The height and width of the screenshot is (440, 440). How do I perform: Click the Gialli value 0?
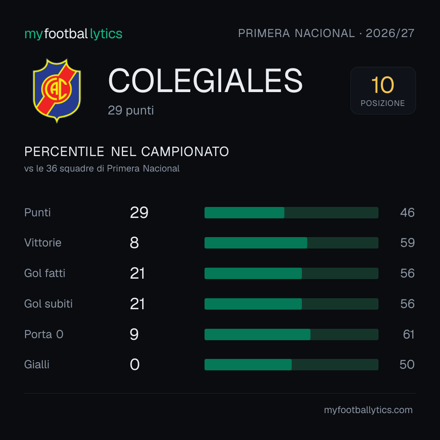[x=135, y=365]
